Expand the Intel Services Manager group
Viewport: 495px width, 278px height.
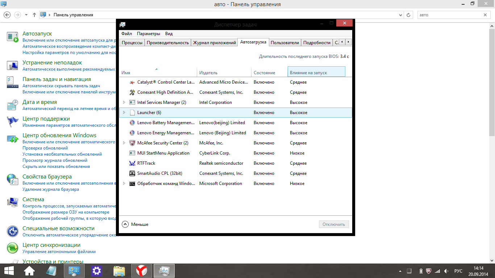pos(124,102)
